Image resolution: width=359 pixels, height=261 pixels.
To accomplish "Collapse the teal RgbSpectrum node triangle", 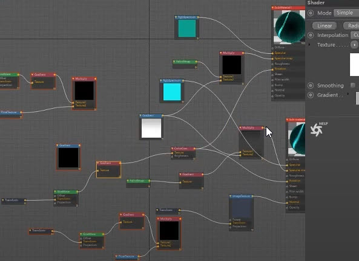I will pyautogui.click(x=176, y=17).
